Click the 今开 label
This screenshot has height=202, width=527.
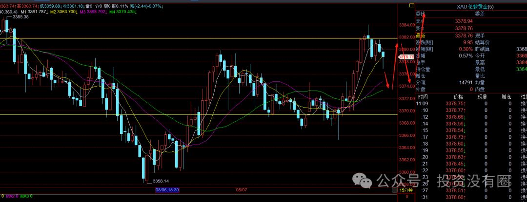(480, 55)
